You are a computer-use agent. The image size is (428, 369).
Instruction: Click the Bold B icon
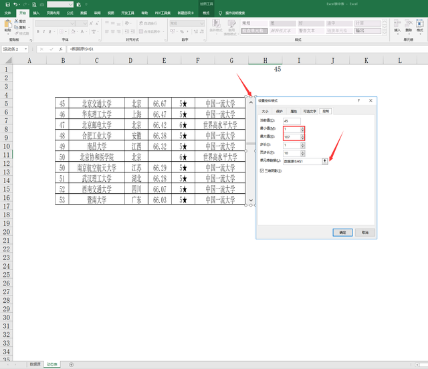pyautogui.click(x=38, y=31)
